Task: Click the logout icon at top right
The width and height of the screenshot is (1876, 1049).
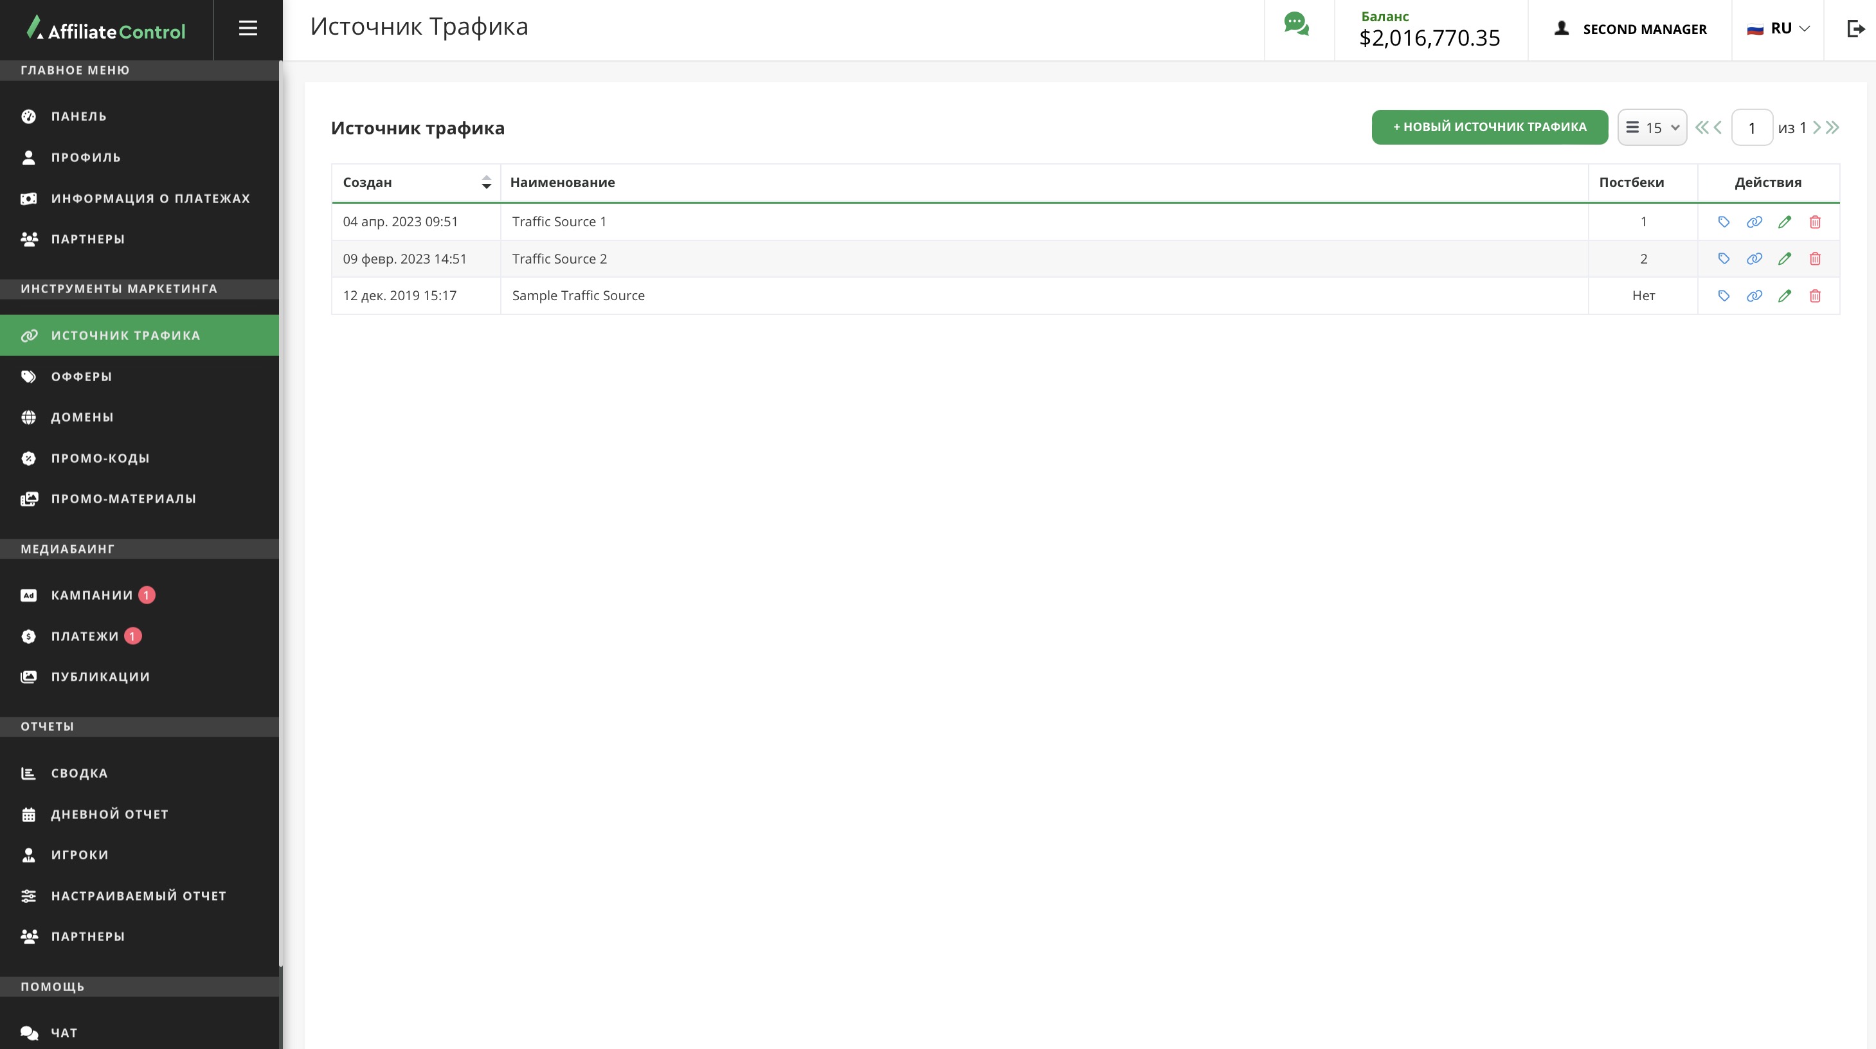Action: (x=1855, y=28)
